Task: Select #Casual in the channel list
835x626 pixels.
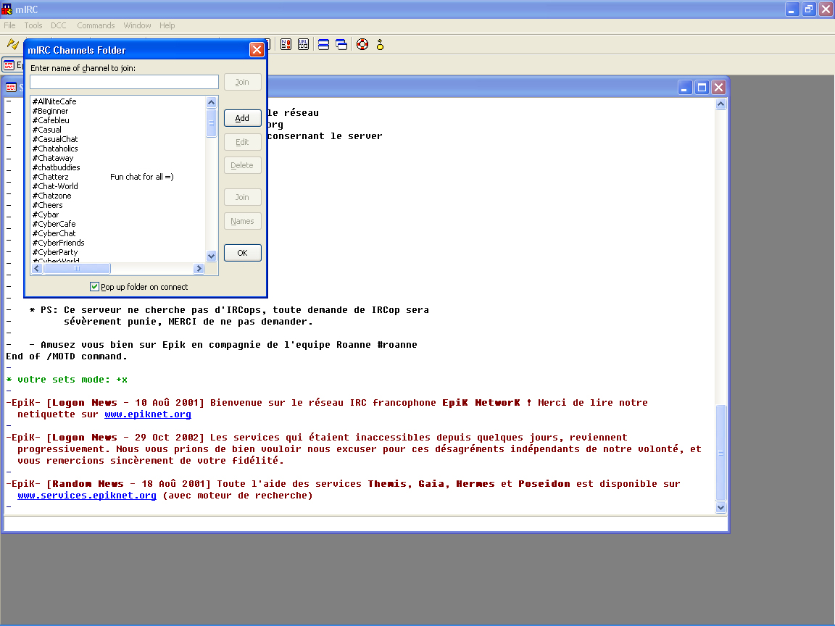Action: coord(47,130)
